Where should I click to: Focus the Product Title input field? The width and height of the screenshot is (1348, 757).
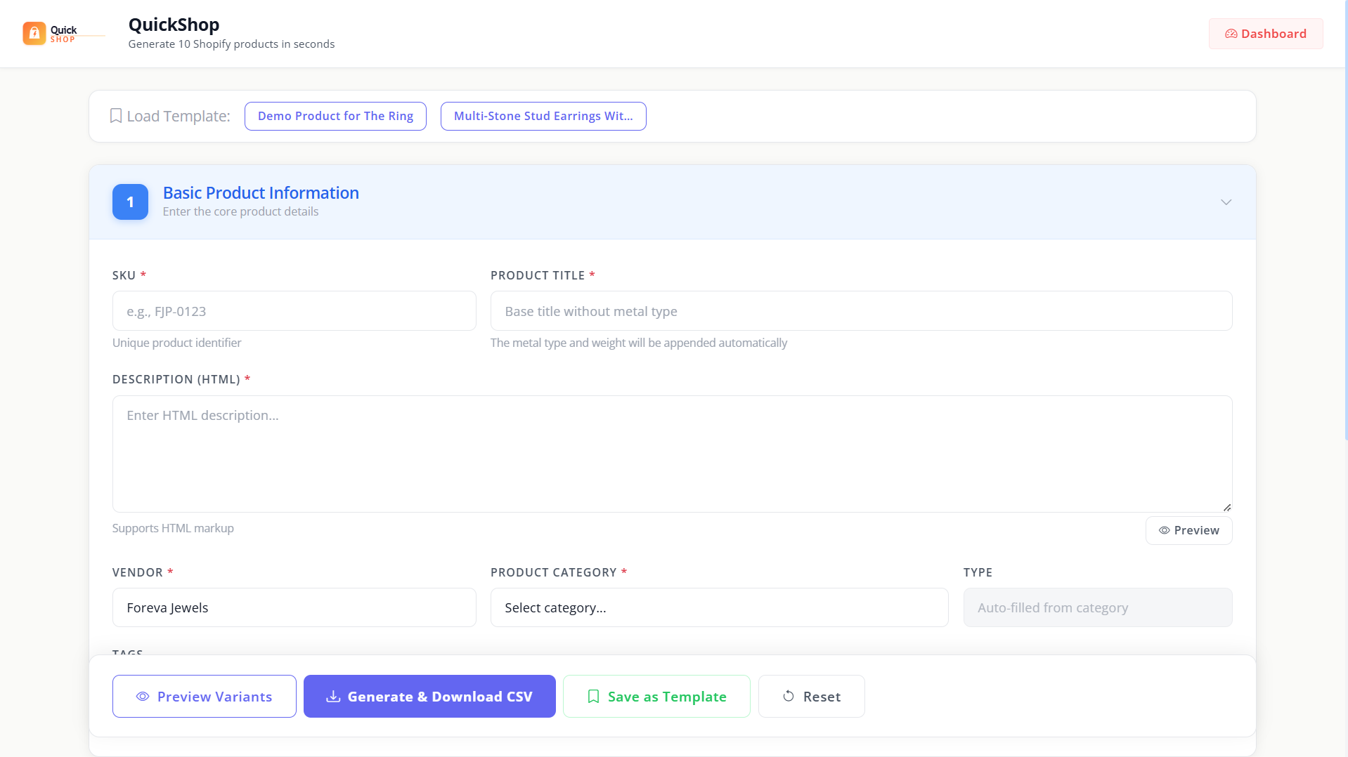(860, 310)
